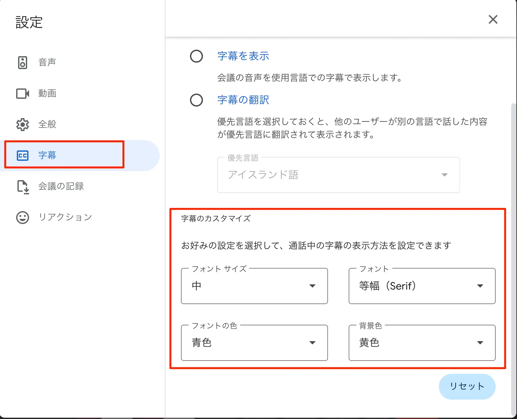Click the text 会議の音声を使用言語での字幕で表示します。

(x=310, y=78)
